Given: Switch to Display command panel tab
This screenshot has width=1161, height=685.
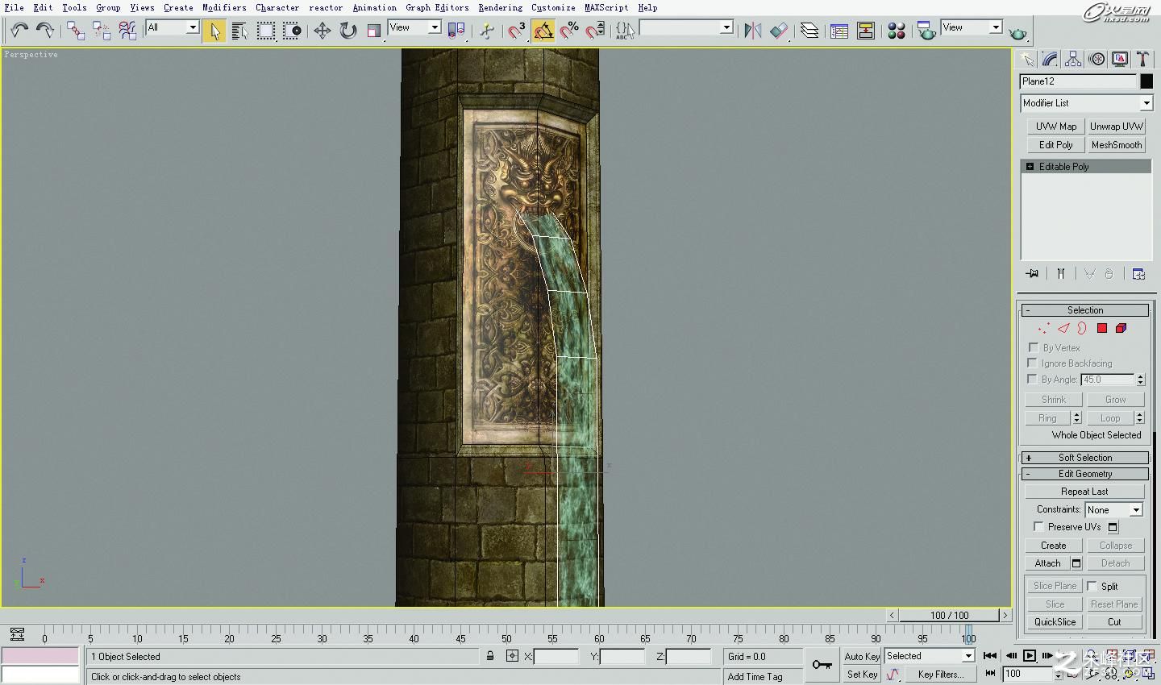Looking at the screenshot, I should point(1120,59).
